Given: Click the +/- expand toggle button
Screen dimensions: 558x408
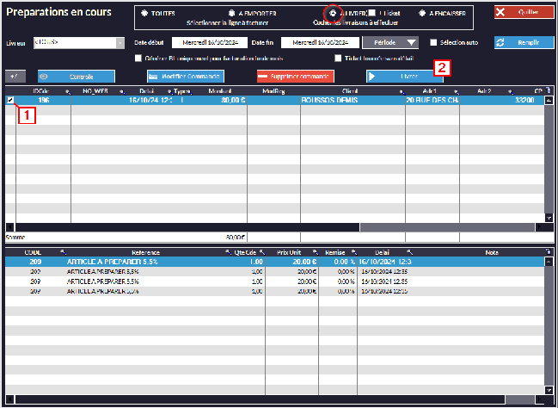Looking at the screenshot, I should (15, 77).
